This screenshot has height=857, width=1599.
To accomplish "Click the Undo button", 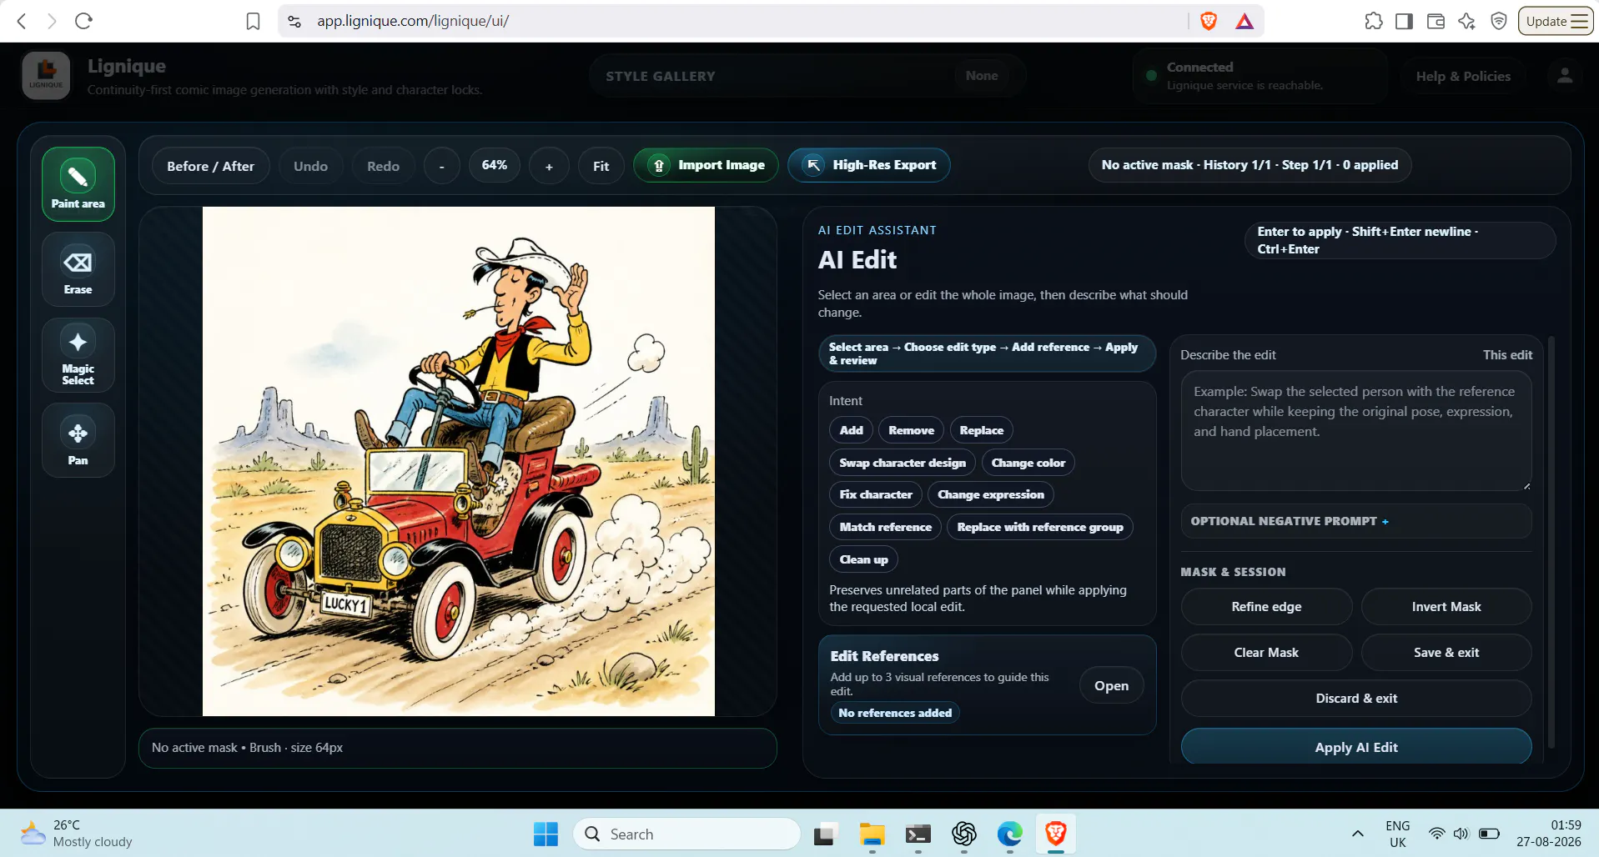I will pos(310,166).
